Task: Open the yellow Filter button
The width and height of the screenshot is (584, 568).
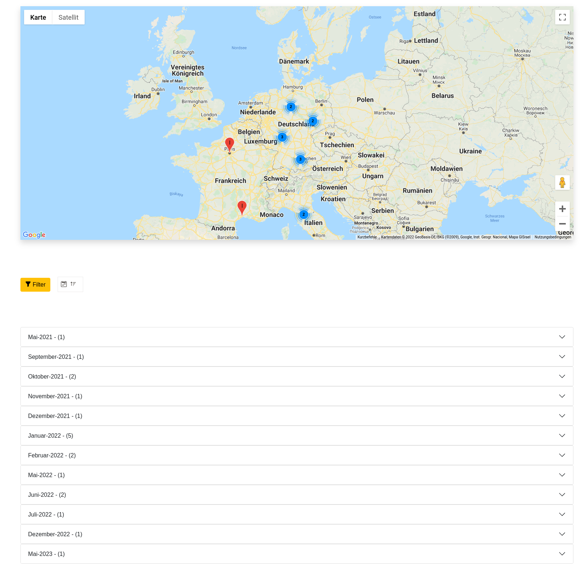Action: [x=35, y=285]
